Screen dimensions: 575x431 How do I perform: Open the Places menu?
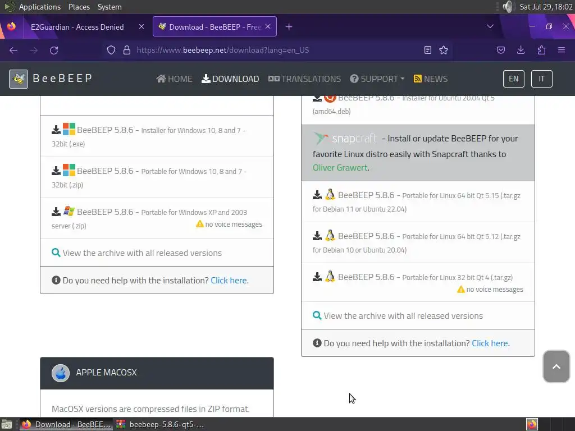click(x=79, y=7)
